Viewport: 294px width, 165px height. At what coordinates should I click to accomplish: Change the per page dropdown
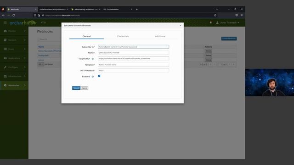click(41, 64)
